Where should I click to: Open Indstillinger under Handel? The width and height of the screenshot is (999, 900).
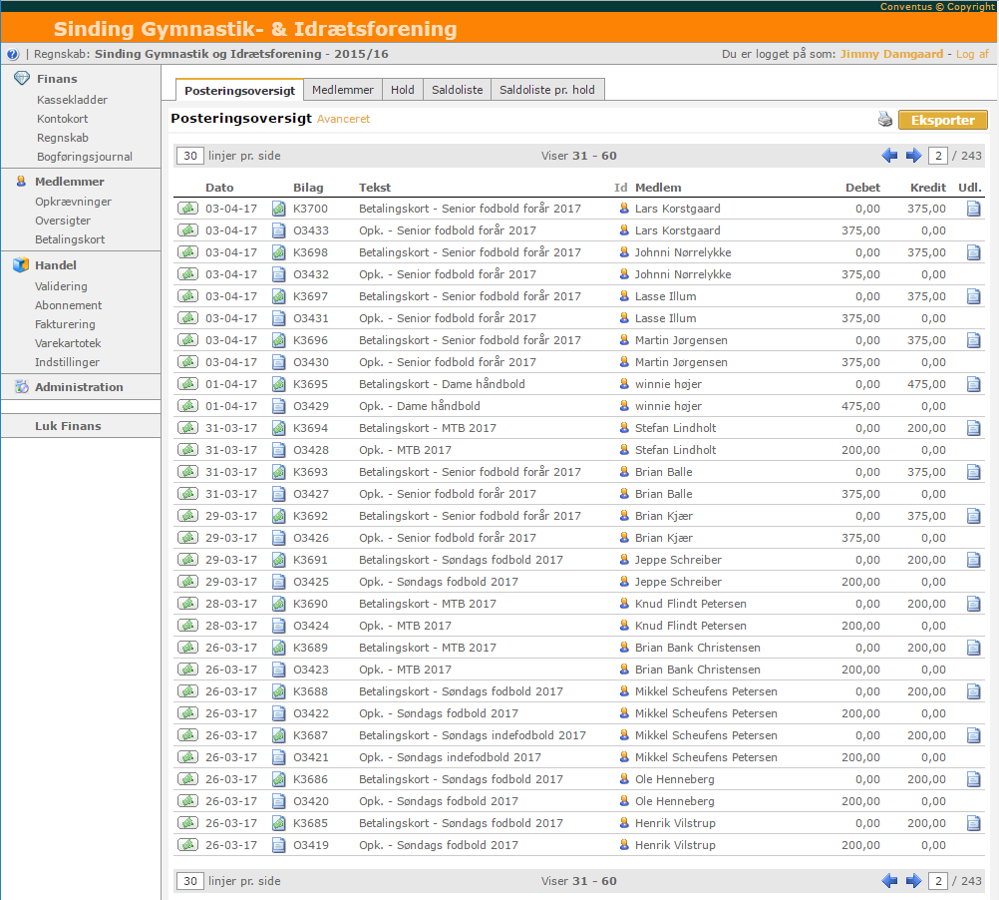click(x=68, y=362)
